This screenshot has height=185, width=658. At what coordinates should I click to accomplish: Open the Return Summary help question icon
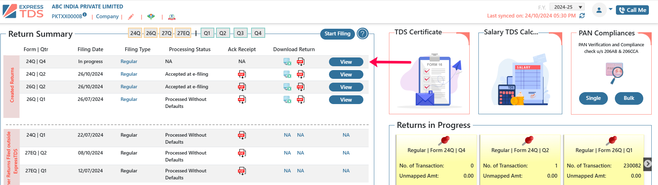point(363,34)
